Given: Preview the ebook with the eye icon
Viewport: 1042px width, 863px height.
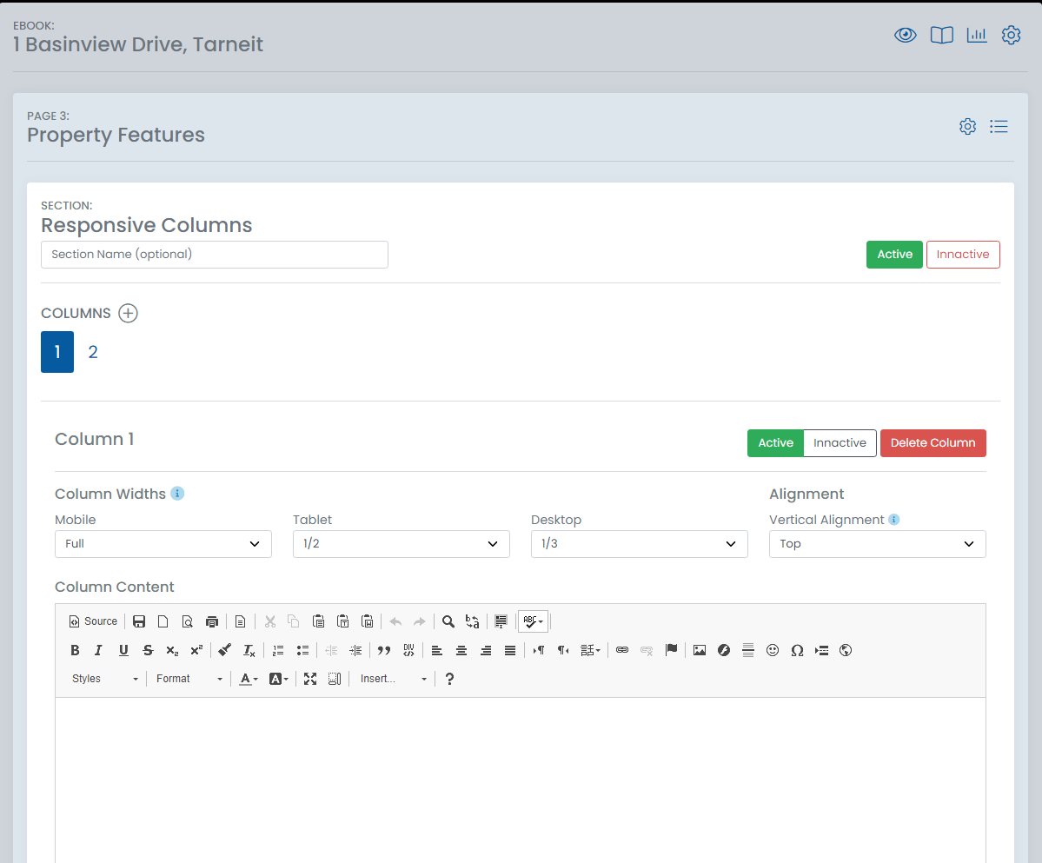Looking at the screenshot, I should [906, 36].
